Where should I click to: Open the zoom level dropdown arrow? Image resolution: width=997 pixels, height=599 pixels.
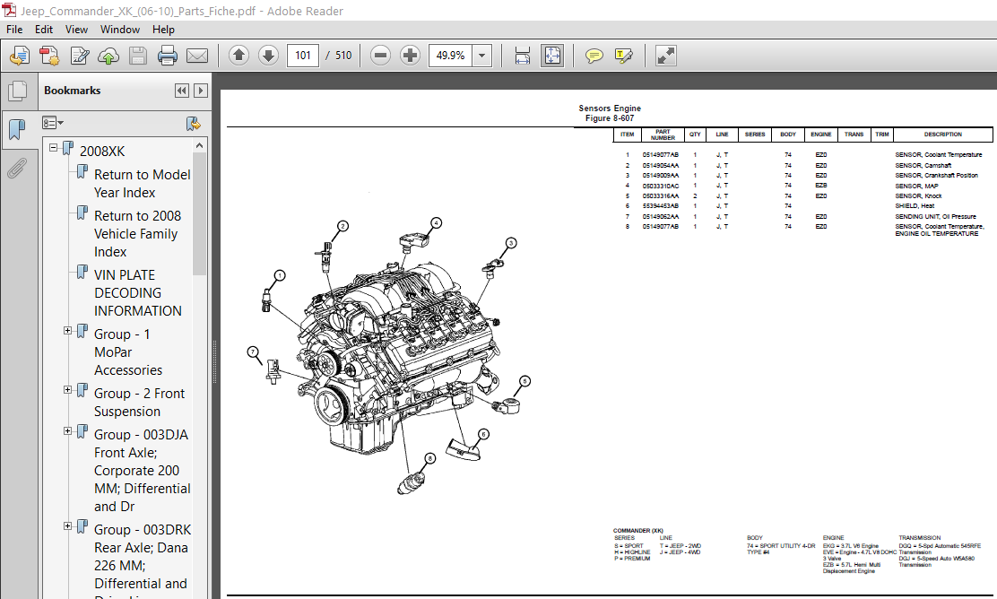482,56
